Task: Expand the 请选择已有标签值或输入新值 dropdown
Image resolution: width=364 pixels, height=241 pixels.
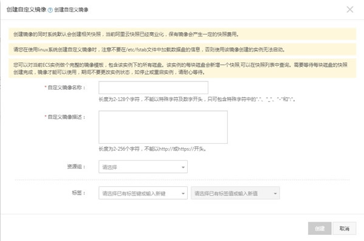Action: point(235,193)
